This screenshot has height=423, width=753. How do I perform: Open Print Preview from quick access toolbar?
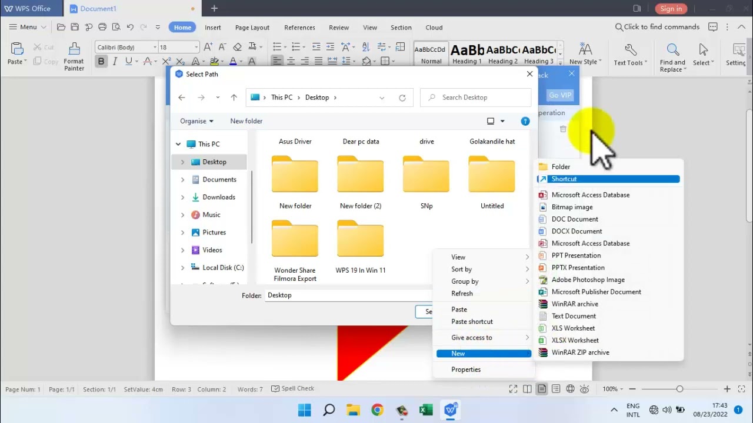pos(116,27)
